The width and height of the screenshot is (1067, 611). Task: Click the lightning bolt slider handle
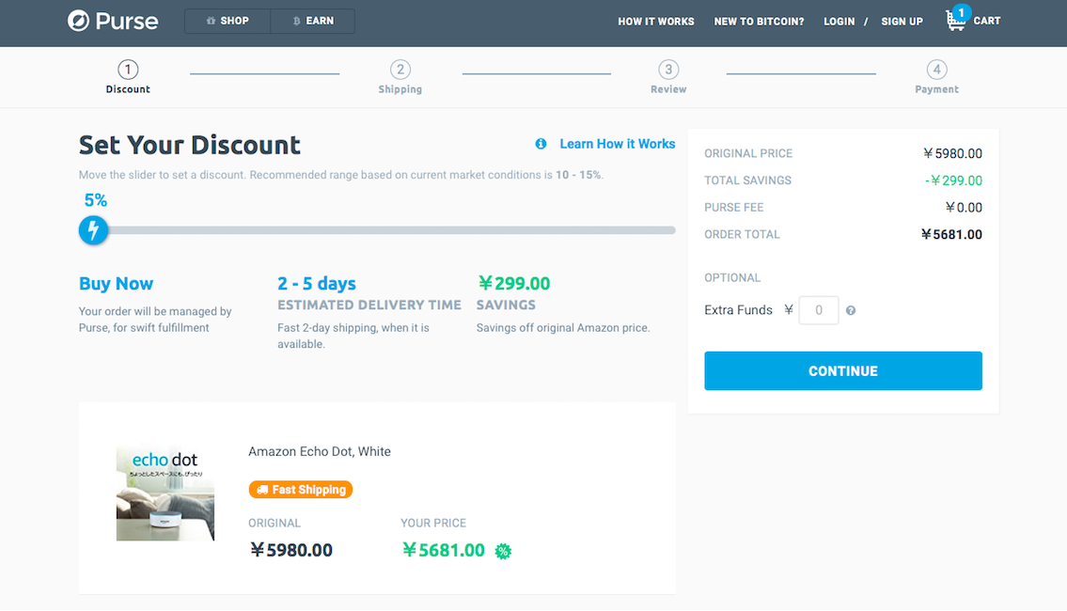click(93, 229)
